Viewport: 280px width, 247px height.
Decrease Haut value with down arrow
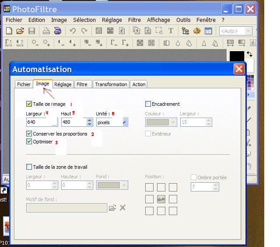[x=89, y=124]
